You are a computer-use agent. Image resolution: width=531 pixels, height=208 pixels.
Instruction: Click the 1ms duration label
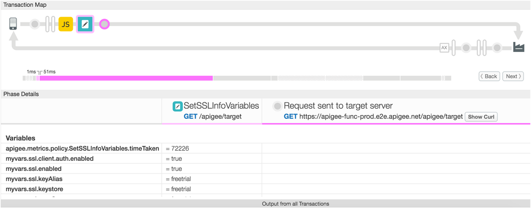click(x=31, y=72)
